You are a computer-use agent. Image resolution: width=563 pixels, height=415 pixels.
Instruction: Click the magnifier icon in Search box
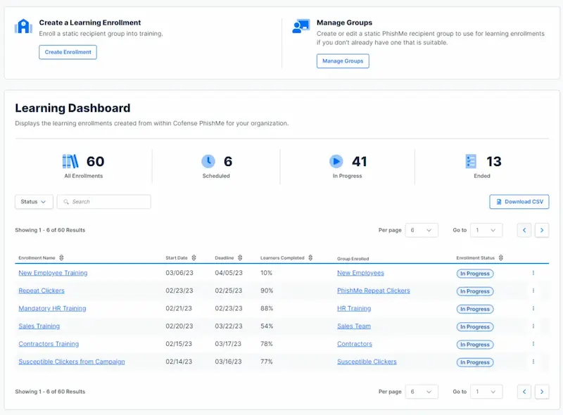point(66,202)
